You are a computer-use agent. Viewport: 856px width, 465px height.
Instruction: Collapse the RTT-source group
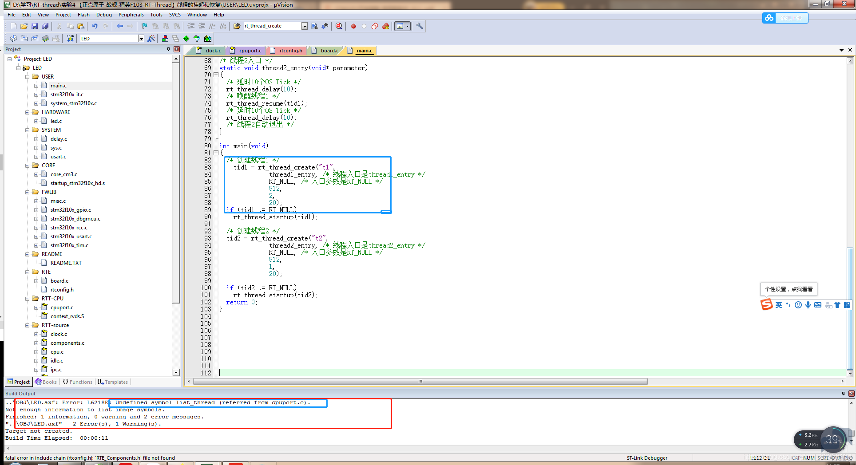tap(28, 325)
